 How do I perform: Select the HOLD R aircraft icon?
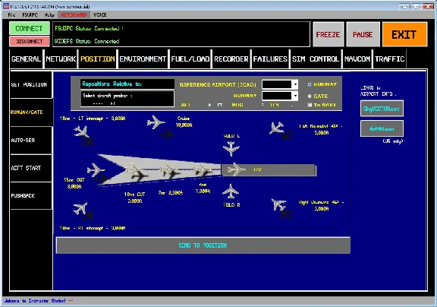click(231, 191)
